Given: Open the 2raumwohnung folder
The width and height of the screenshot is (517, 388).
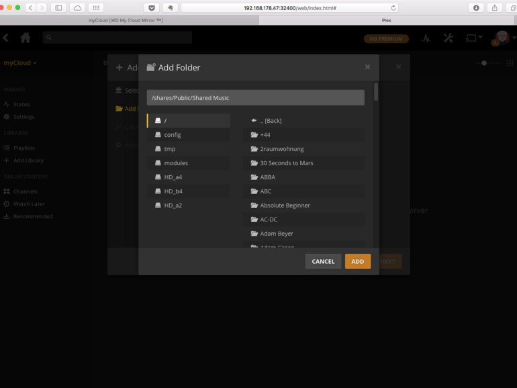Looking at the screenshot, I should tap(303, 149).
